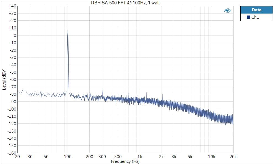The width and height of the screenshot is (274, 165).
Task: Click the 100 frequency axis tick label
Action: coord(68,157)
